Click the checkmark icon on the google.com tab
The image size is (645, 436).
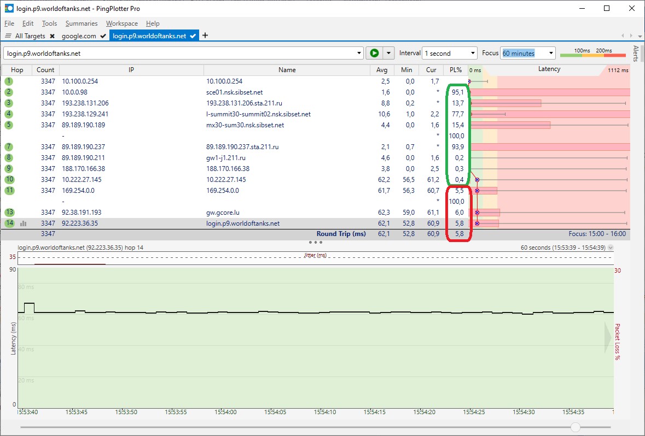(x=103, y=36)
